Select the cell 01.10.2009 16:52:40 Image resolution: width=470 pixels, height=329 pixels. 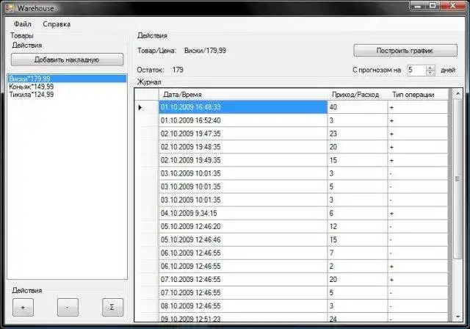tap(243, 120)
